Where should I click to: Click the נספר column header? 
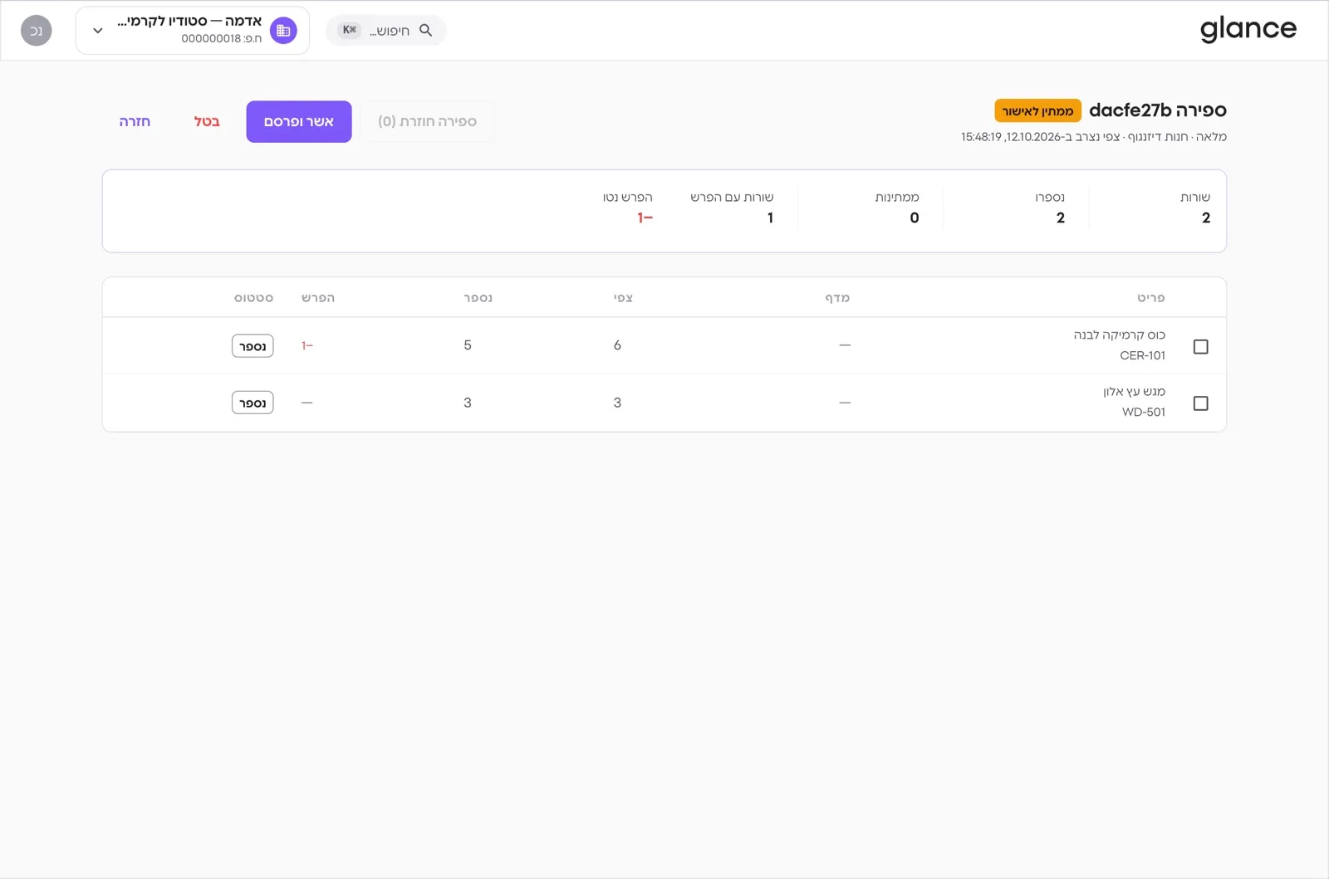coord(478,298)
